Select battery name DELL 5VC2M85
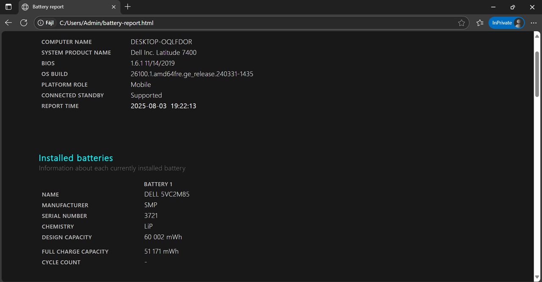 point(167,194)
